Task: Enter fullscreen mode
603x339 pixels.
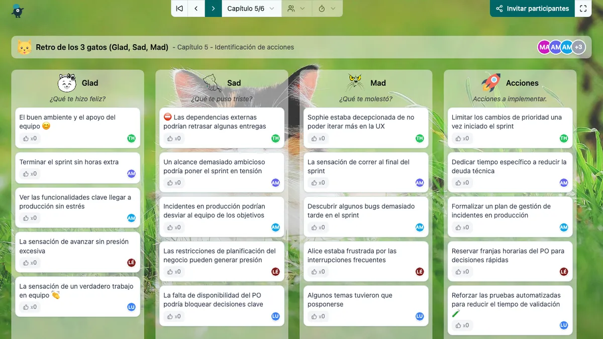Action: (583, 9)
